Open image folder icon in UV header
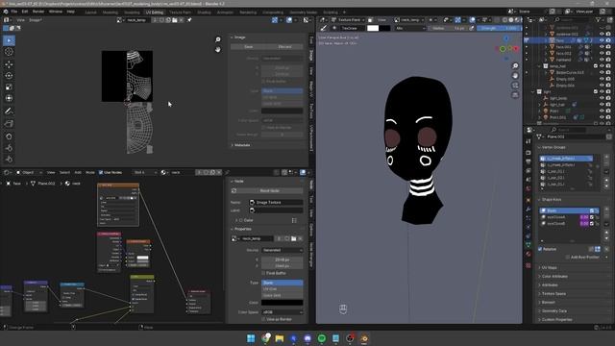The image size is (615, 346). (x=175, y=19)
